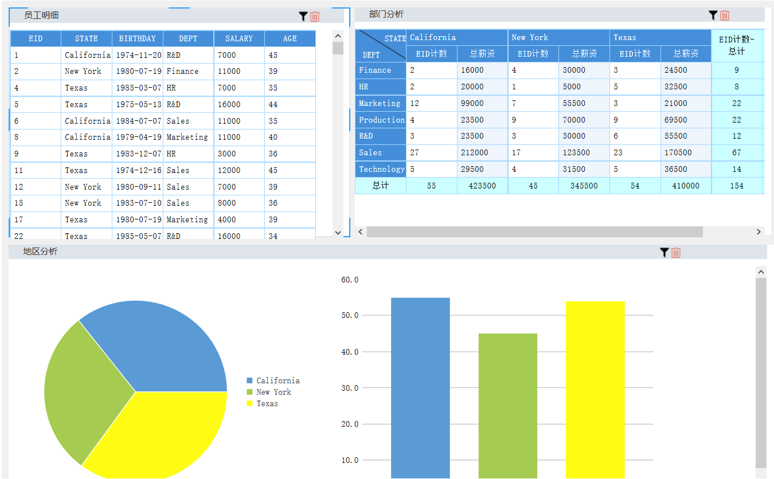Image resolution: width=774 pixels, height=479 pixels.
Task: Click left arrow of pivot table scrollbar
Action: pos(361,231)
